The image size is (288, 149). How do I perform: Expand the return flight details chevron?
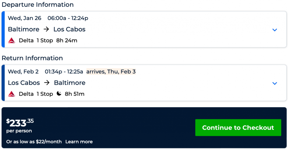[275, 83]
